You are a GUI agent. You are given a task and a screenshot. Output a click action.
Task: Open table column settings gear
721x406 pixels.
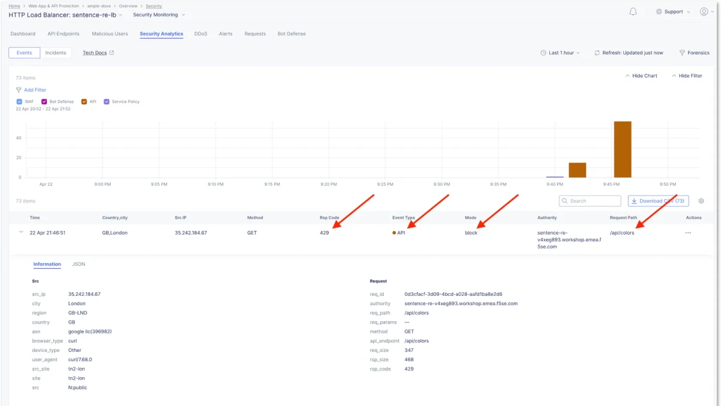701,201
